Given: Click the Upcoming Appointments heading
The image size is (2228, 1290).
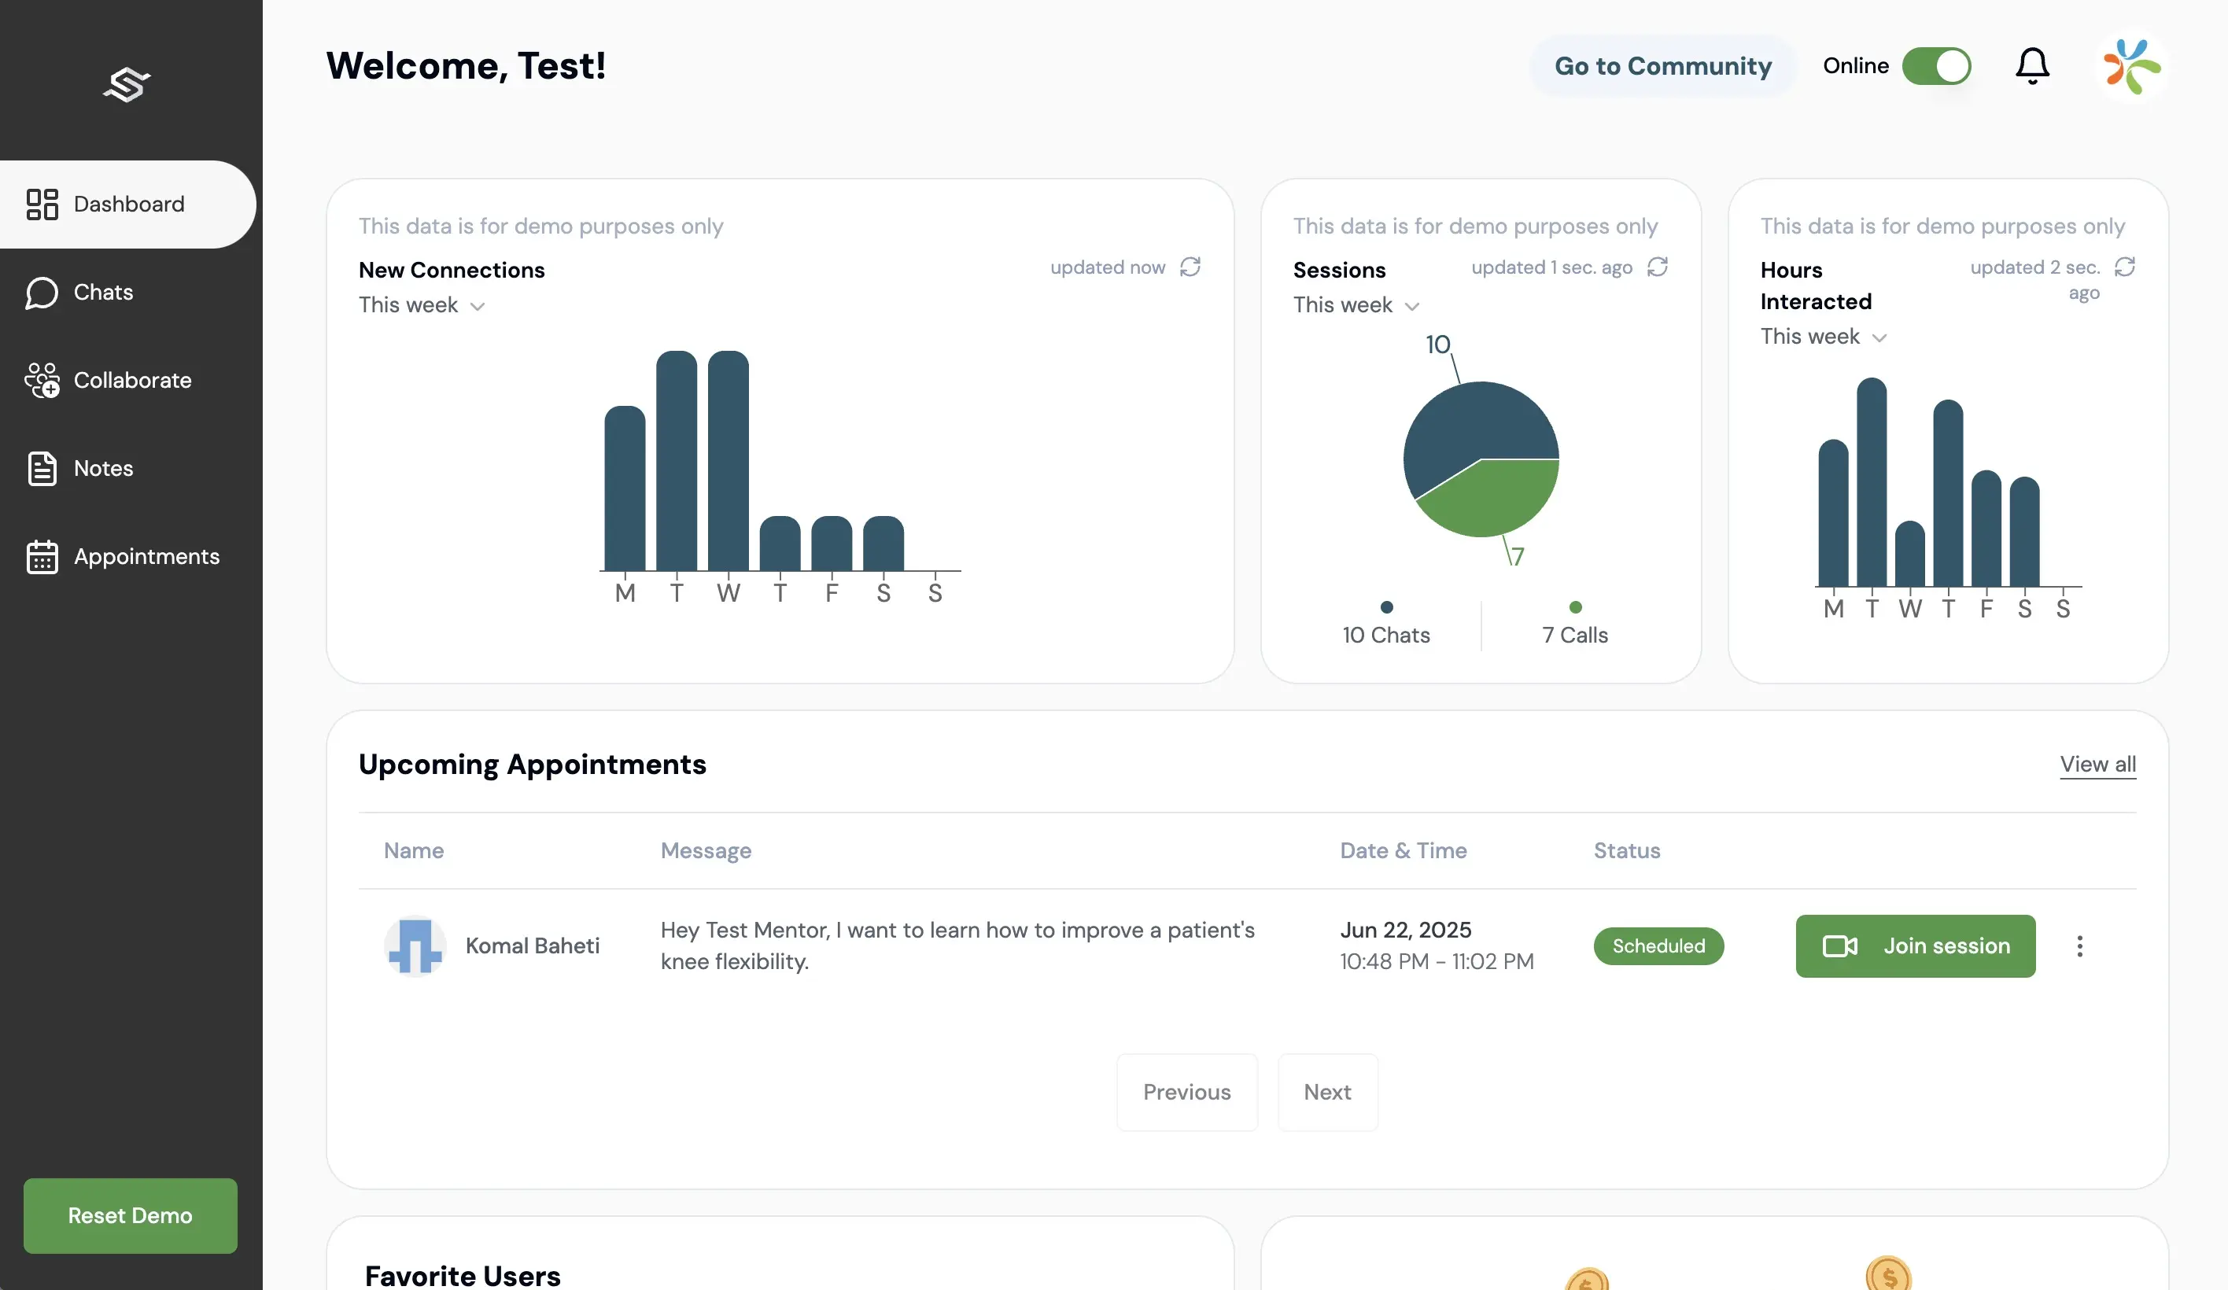Looking at the screenshot, I should [x=533, y=765].
